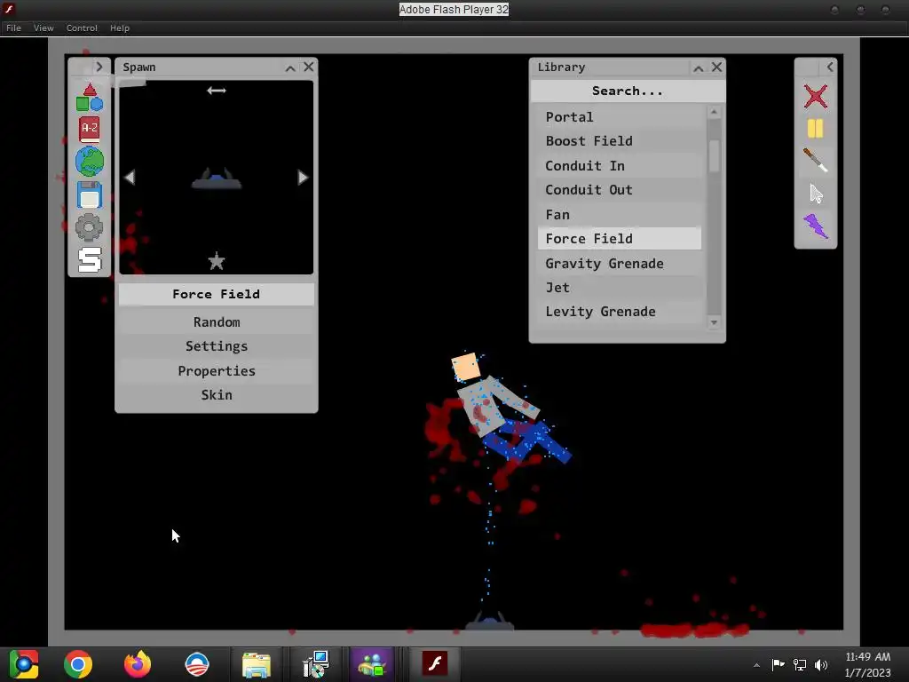Open Google Chrome from the taskbar

[78, 664]
